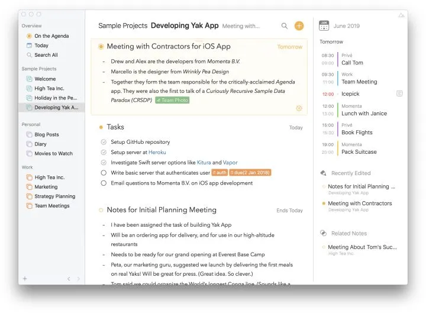Check Write basic server that authenticates user
This screenshot has height=313, width=426.
click(x=104, y=173)
